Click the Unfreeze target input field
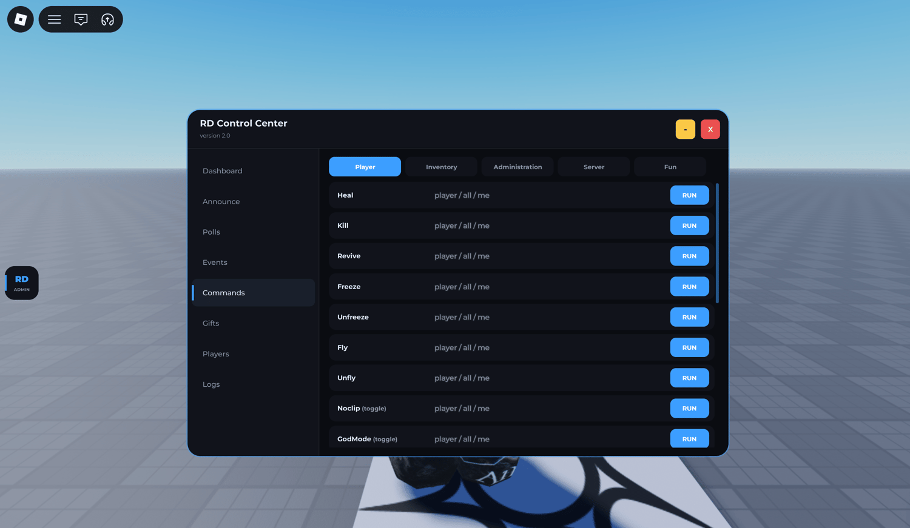 547,317
